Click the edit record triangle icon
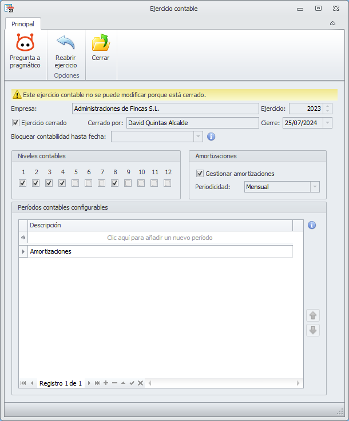349x421 pixels. [x=123, y=383]
